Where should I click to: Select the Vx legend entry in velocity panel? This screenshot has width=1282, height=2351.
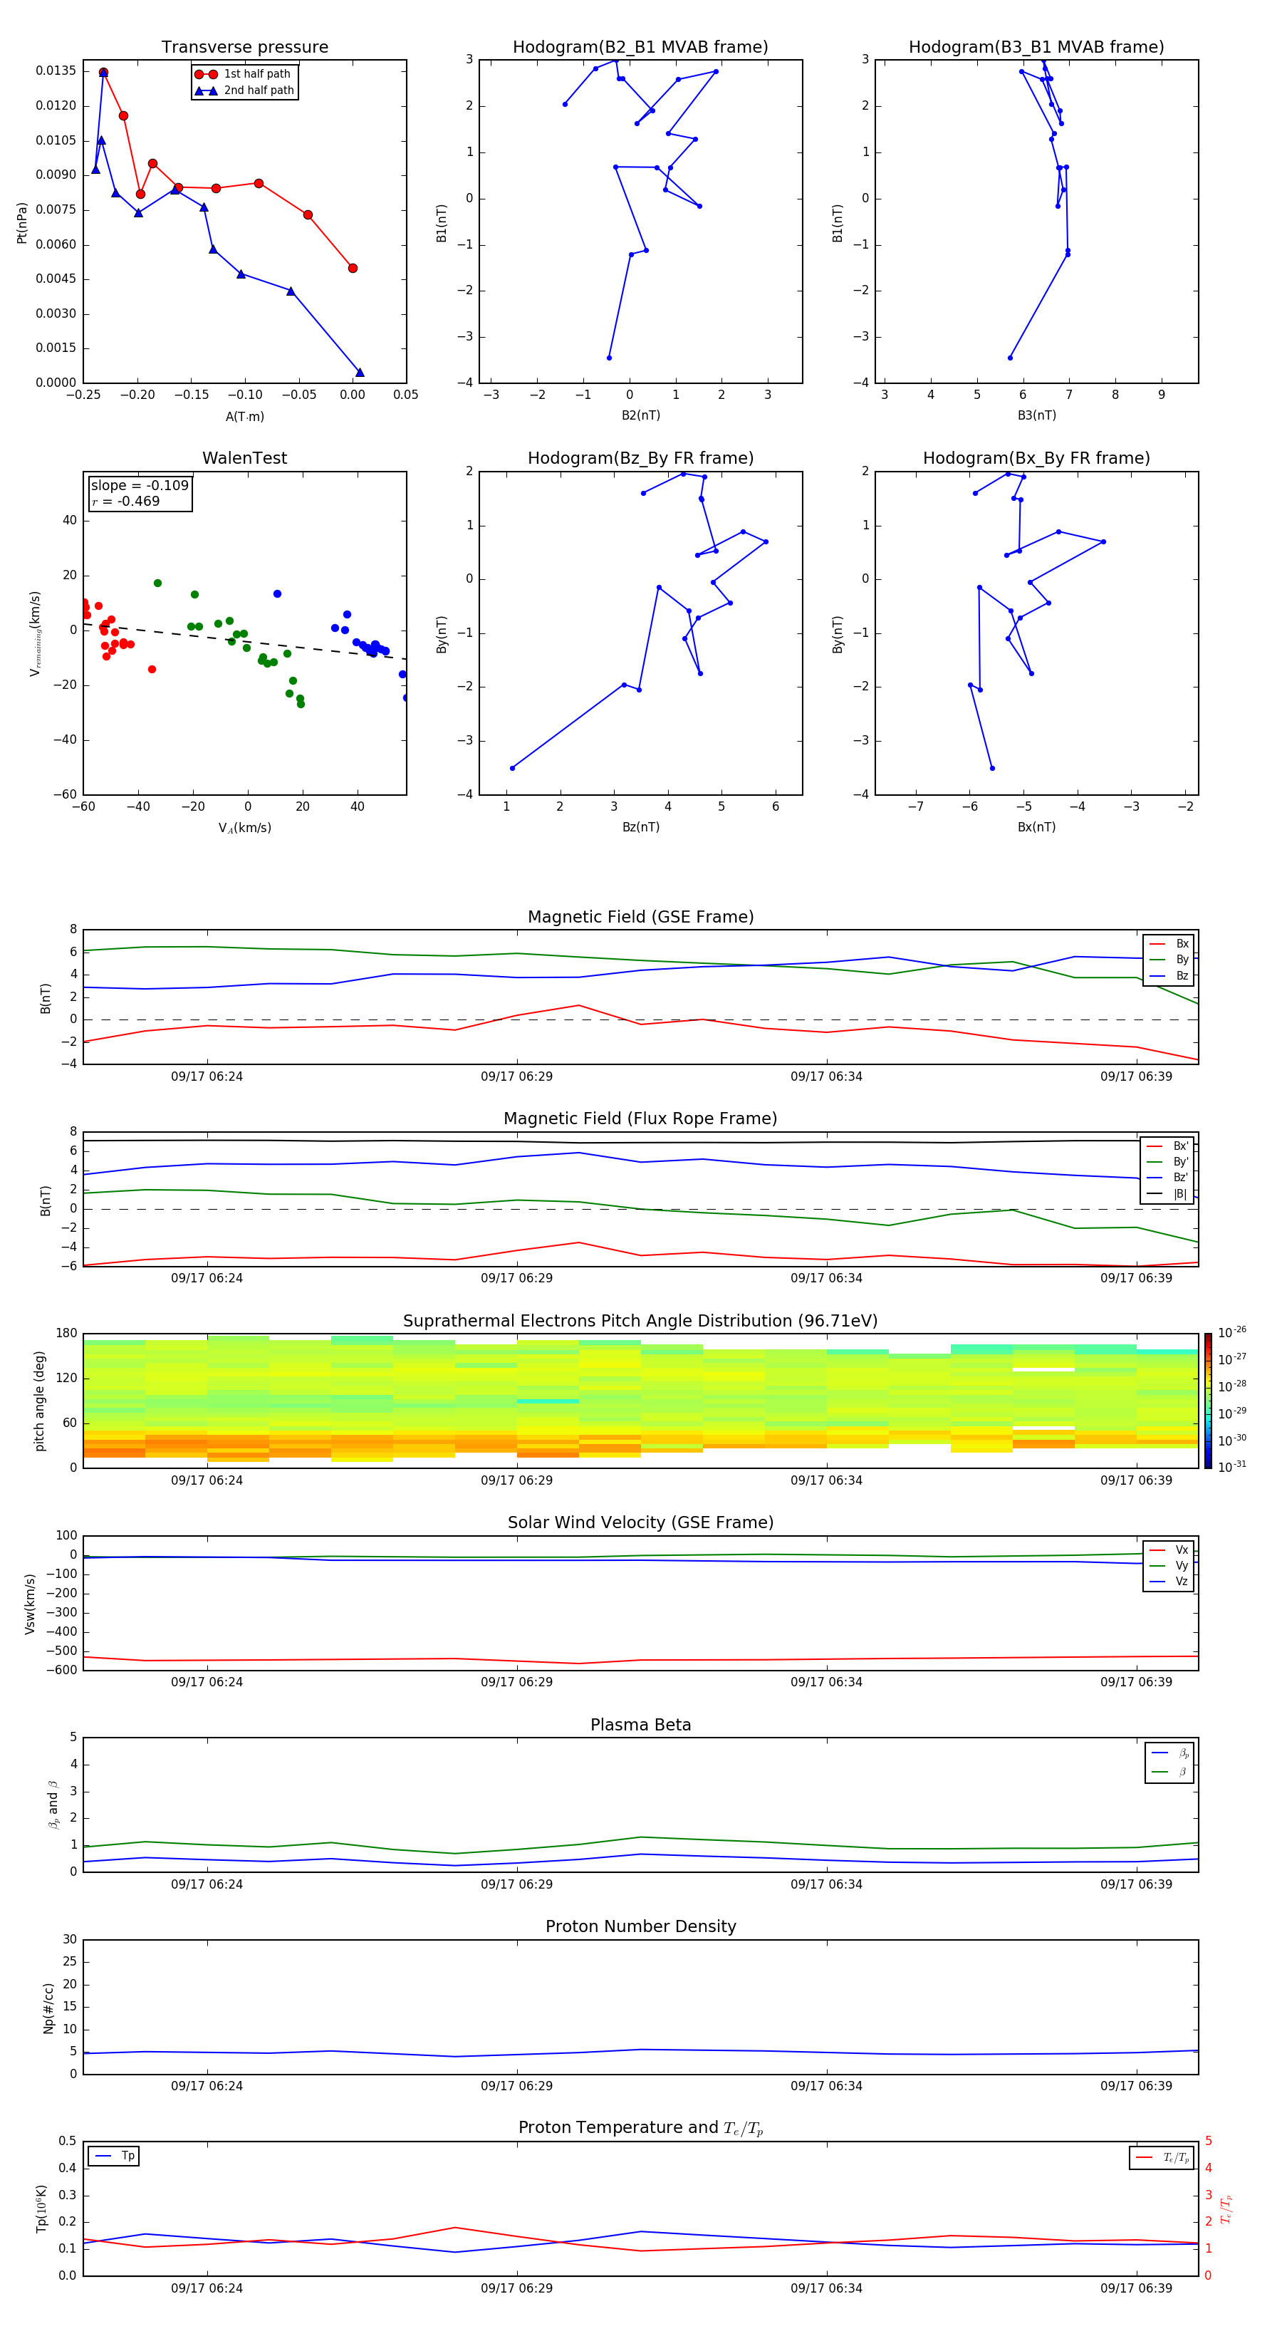[x=1169, y=1550]
